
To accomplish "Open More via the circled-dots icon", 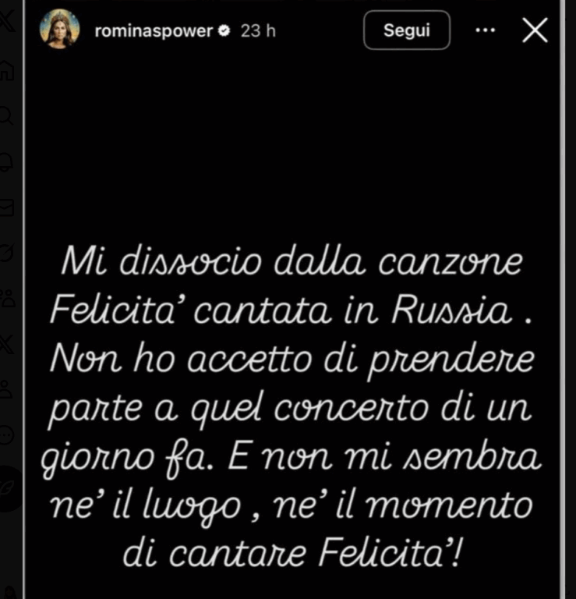I will point(6,435).
